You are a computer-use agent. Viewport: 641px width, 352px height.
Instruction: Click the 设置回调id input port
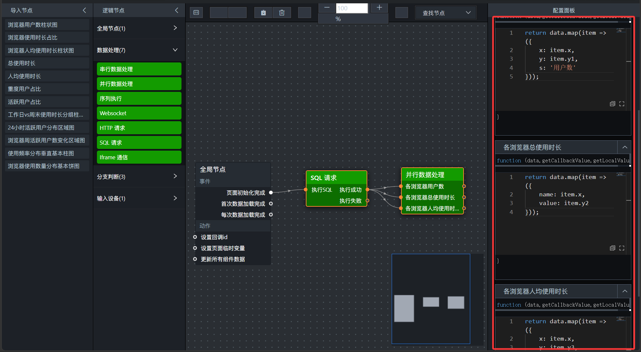click(195, 237)
